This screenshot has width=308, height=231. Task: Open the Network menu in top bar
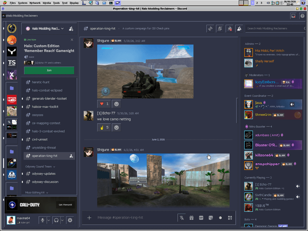coord(35,3)
